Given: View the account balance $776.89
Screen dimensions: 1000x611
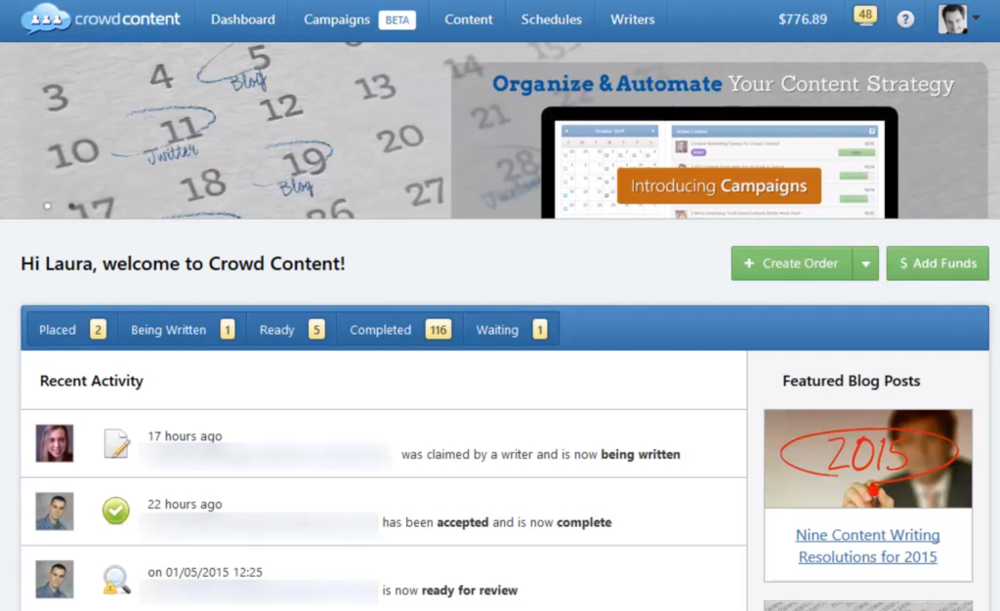Looking at the screenshot, I should click(x=803, y=20).
